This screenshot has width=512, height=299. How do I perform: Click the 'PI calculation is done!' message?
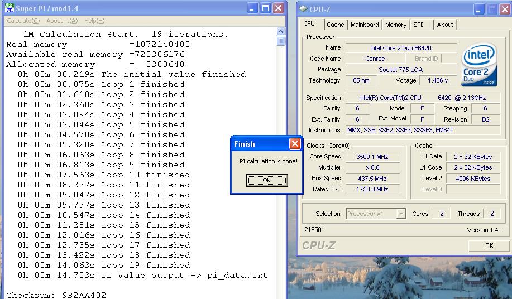click(269, 161)
